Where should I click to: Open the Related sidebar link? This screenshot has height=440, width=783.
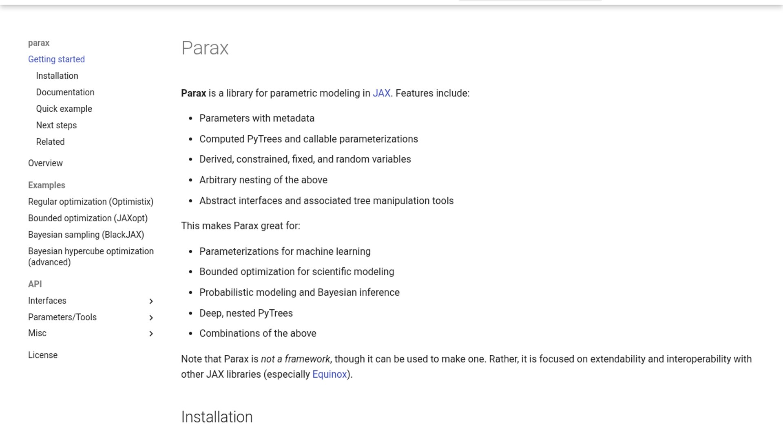50,142
